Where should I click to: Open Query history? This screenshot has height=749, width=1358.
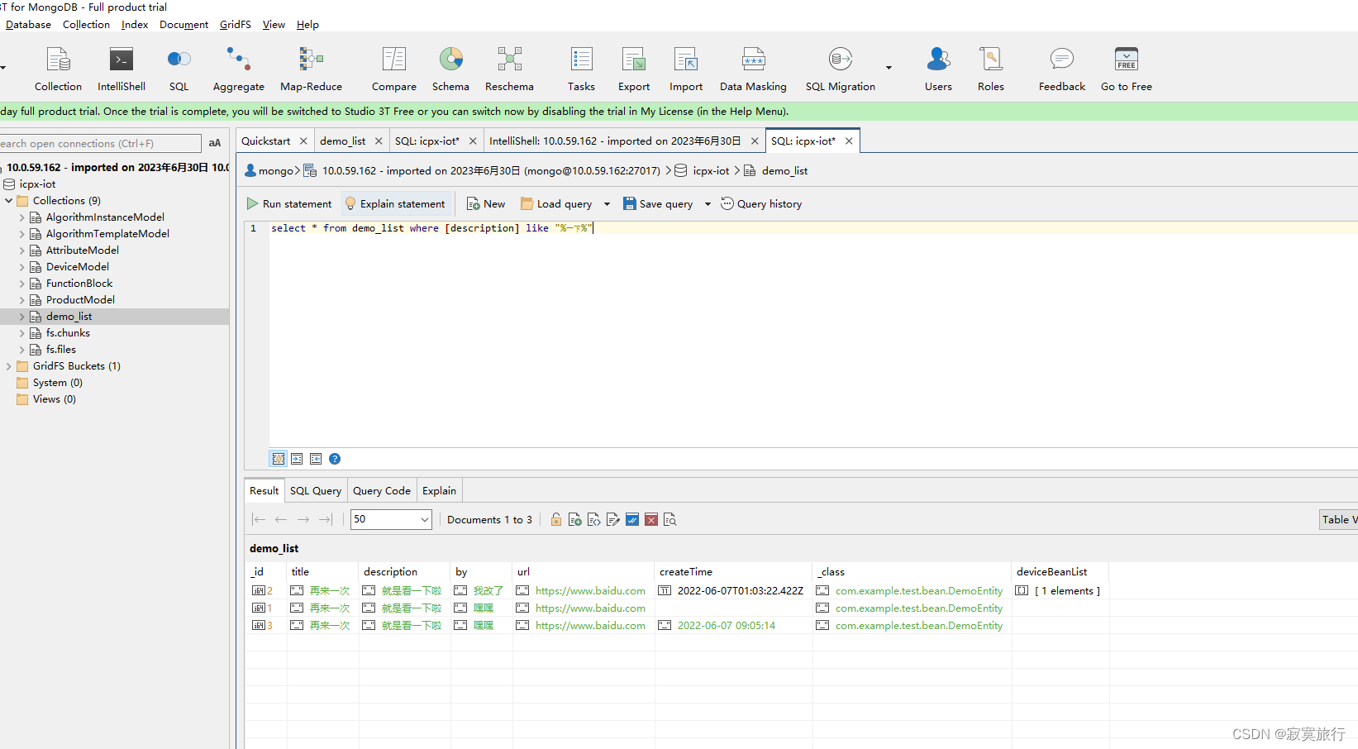tap(761, 204)
